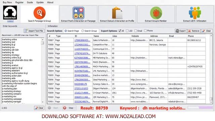Image resolution: width=215 pixels, height=121 pixels.
Task: Click the ID column header
Action: click(x=83, y=36)
